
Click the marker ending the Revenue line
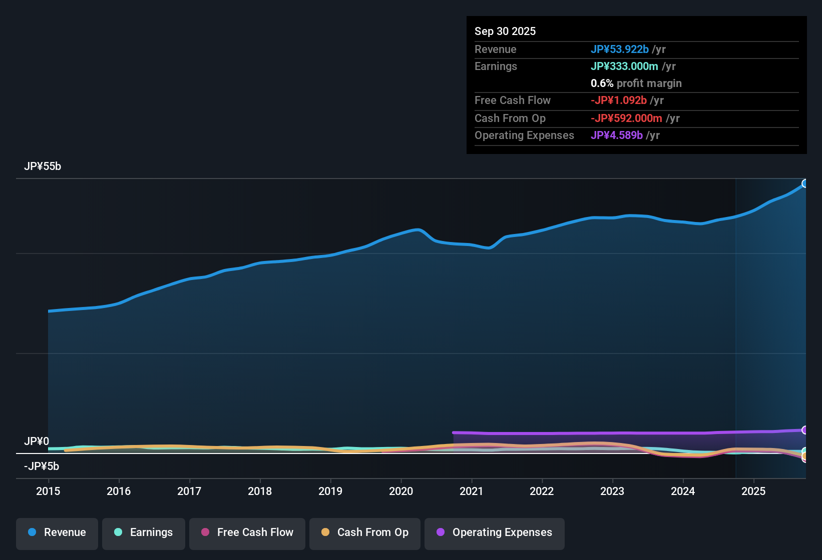(805, 183)
